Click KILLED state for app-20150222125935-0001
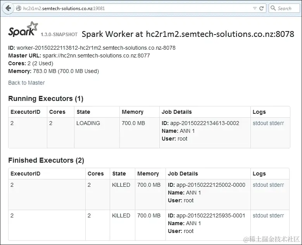Image resolution: width=302 pixels, height=245 pixels. [121, 215]
